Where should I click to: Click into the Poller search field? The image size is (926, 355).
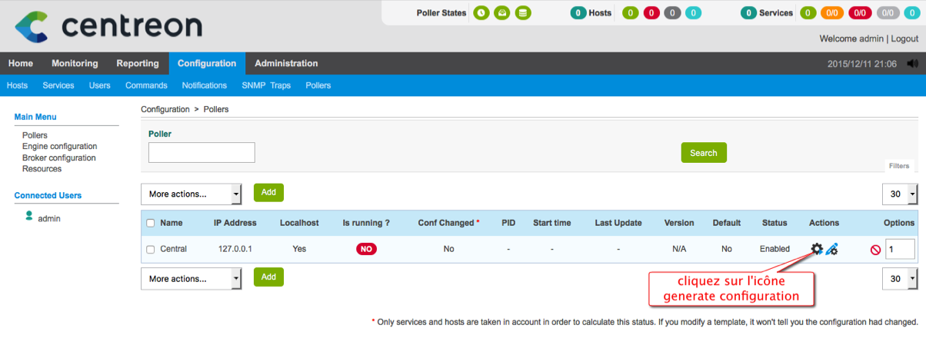point(202,153)
